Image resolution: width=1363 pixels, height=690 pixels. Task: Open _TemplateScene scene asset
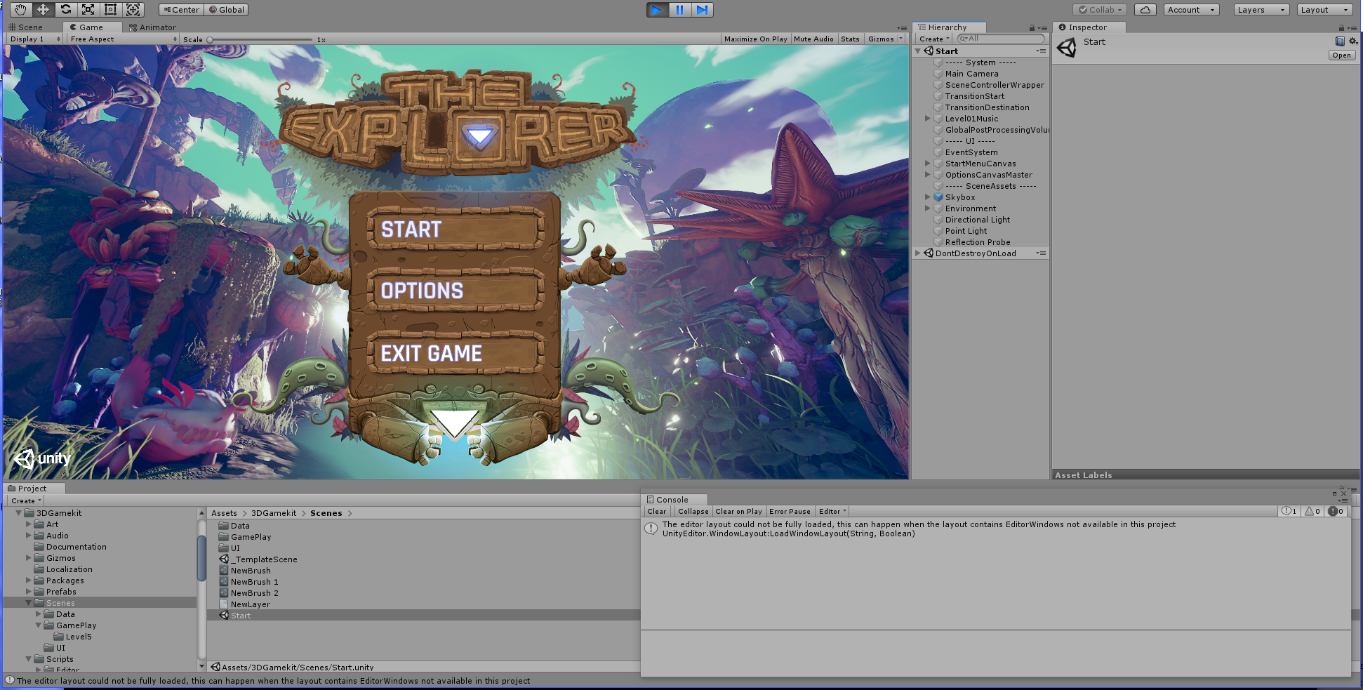[265, 559]
